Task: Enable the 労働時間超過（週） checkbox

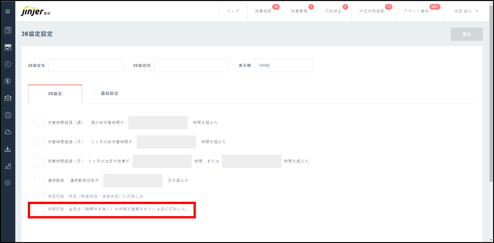Action: pyautogui.click(x=39, y=122)
